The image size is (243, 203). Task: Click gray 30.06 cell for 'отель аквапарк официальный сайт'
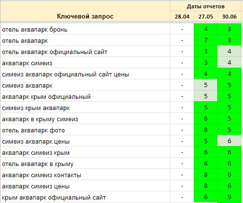tap(229, 51)
